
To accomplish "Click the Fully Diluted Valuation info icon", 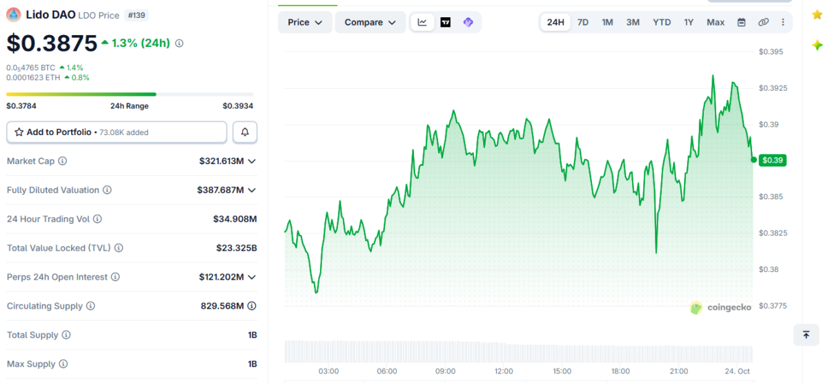I will point(107,189).
